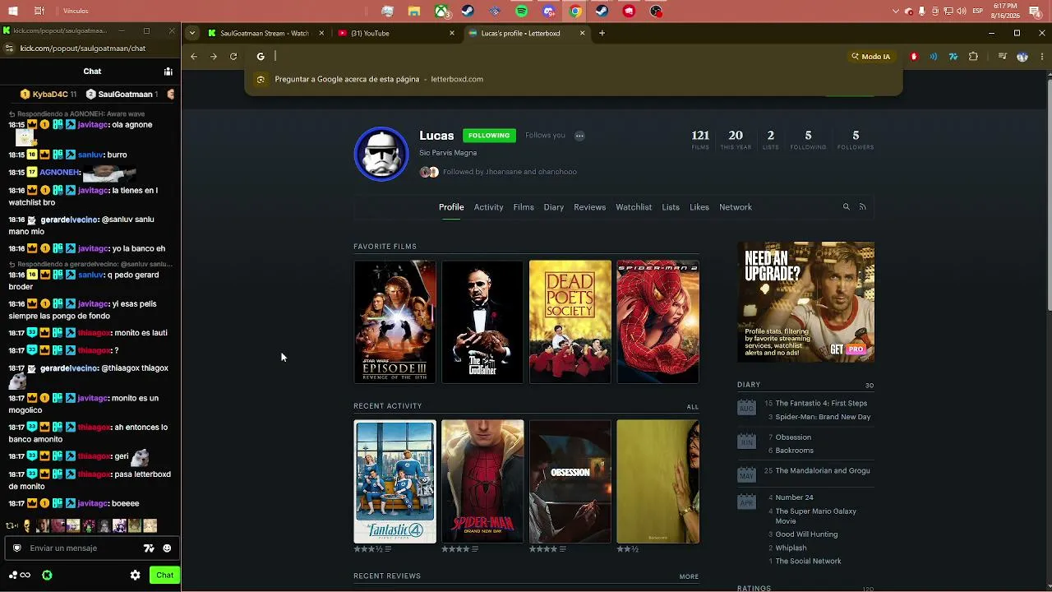The image size is (1052, 592).
Task: Click the Need an Upgrade Pro ad
Action: (806, 302)
